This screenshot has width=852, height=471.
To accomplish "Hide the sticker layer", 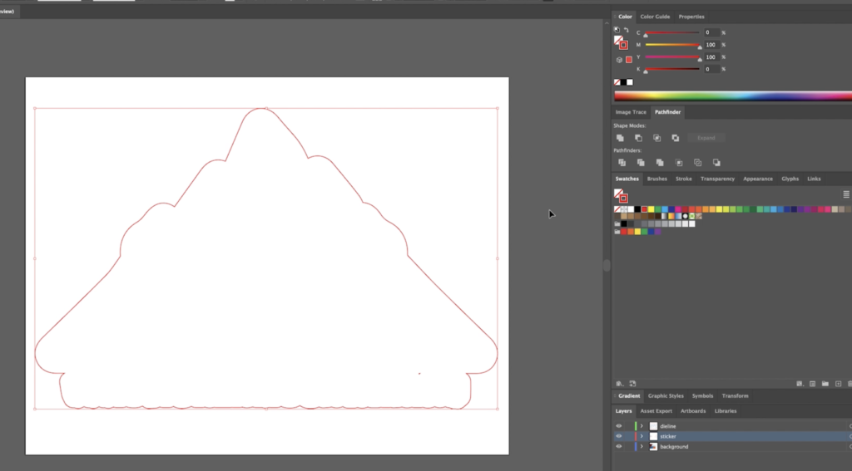I will [618, 436].
